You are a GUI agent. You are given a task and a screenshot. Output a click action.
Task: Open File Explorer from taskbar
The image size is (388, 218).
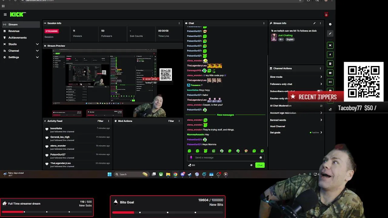(x=168, y=174)
